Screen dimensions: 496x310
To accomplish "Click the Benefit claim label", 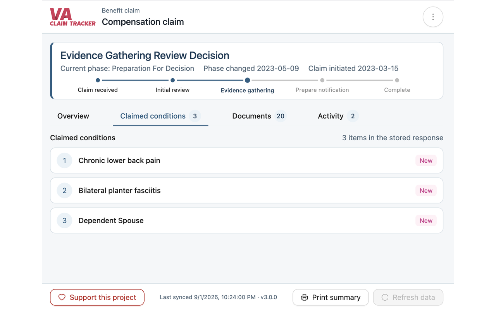I will 121,10.
